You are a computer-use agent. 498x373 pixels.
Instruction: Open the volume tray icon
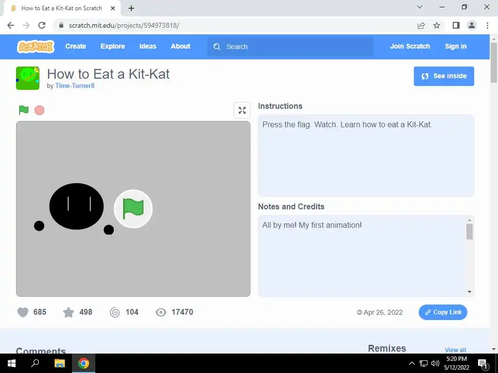[435, 363]
